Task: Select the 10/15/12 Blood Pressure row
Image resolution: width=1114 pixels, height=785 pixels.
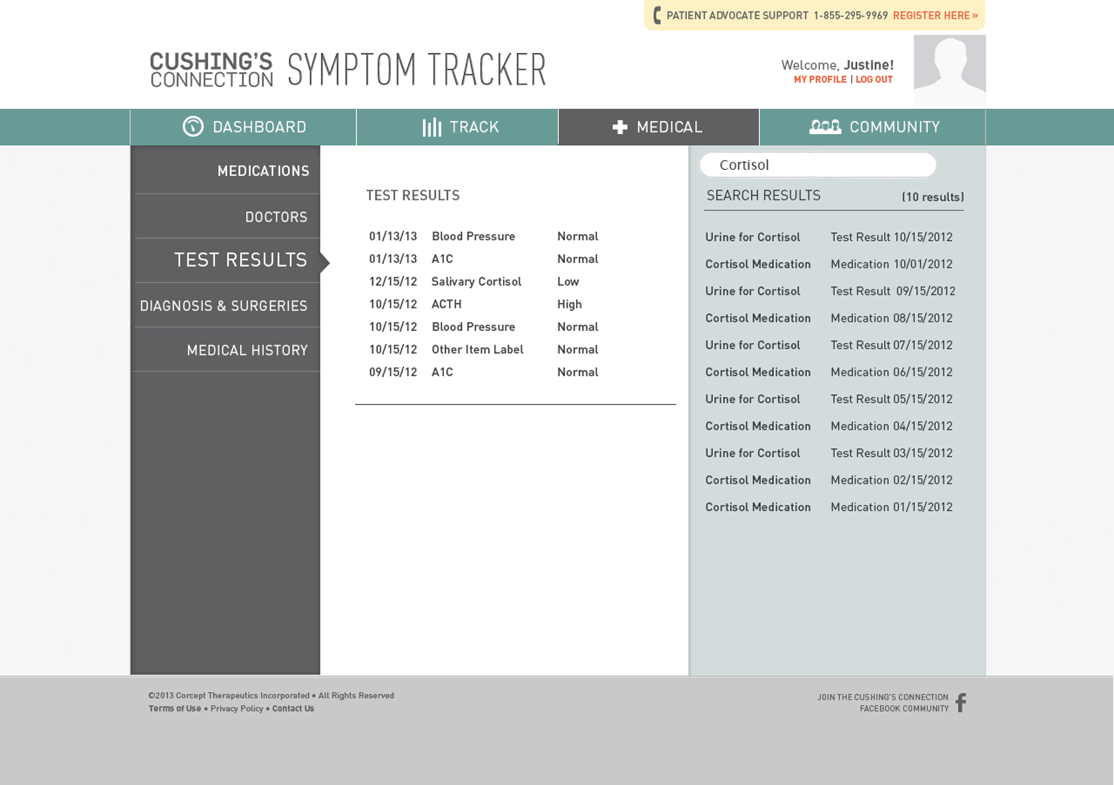Action: (483, 327)
